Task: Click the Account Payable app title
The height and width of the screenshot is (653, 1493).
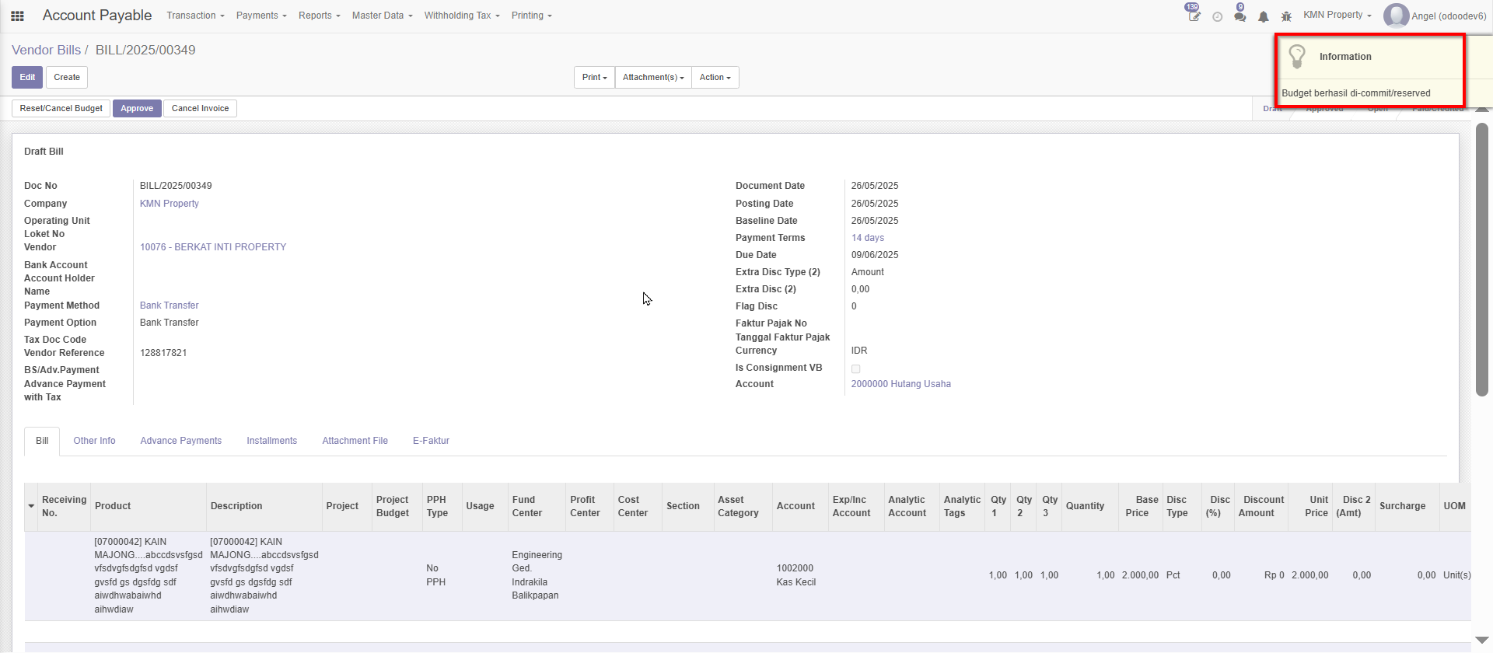Action: point(97,16)
